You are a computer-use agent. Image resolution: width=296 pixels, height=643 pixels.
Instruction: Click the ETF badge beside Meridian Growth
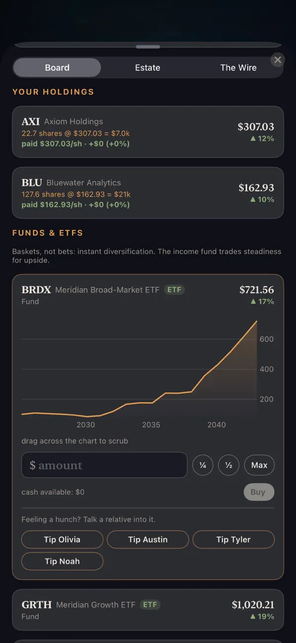tap(150, 604)
